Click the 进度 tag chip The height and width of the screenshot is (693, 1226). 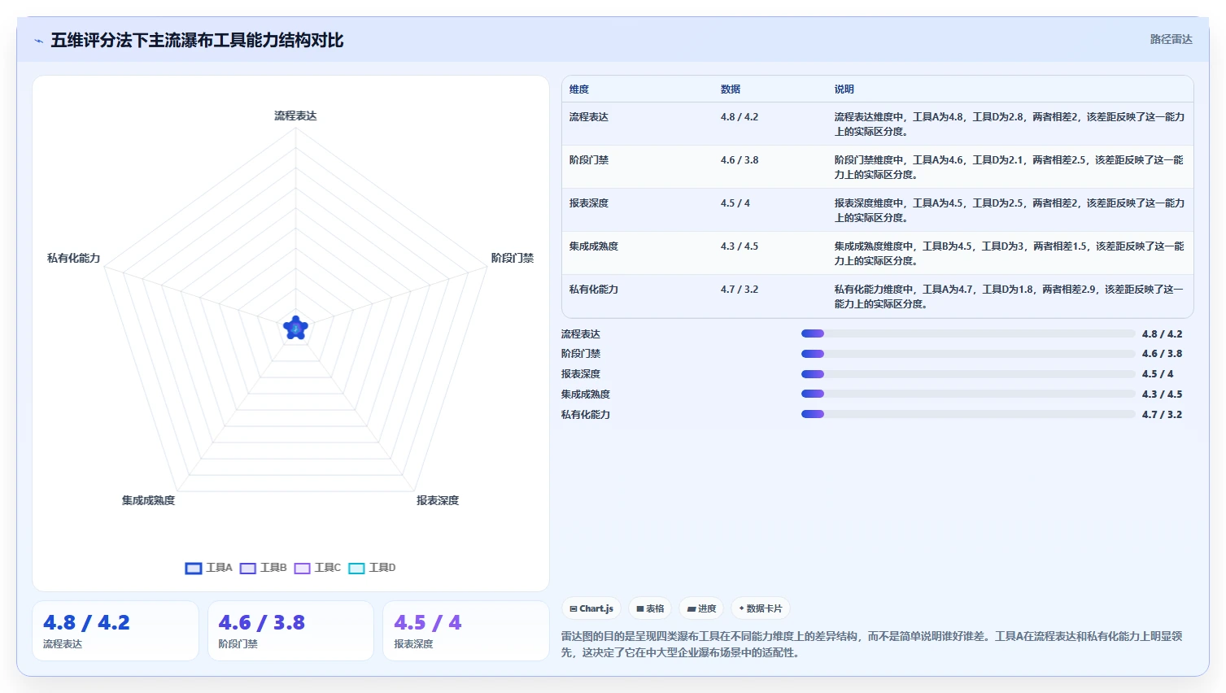(x=701, y=608)
